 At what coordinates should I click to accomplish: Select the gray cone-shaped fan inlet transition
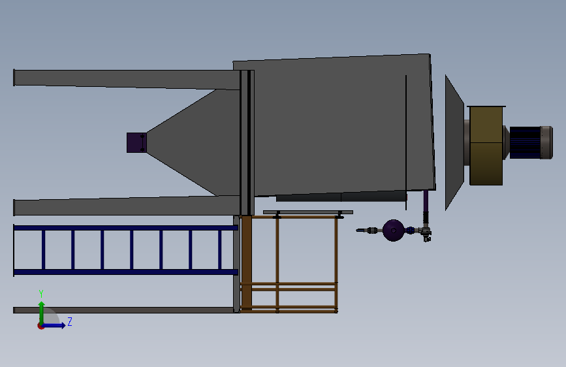(x=454, y=142)
